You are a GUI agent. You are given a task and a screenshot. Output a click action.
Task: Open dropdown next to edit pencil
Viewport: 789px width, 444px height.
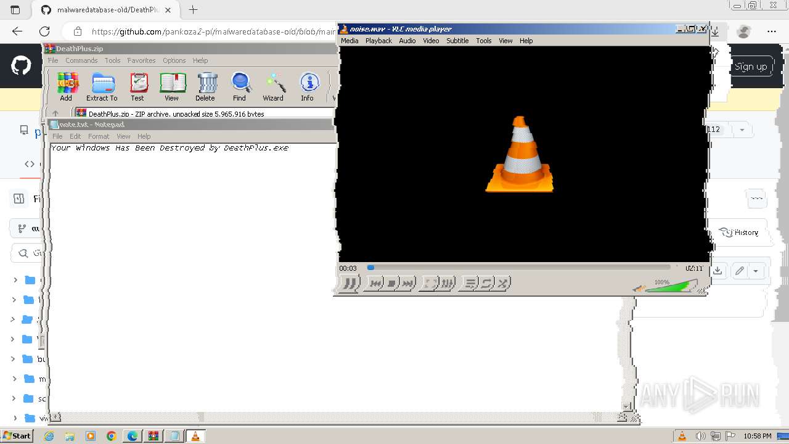tap(756, 271)
